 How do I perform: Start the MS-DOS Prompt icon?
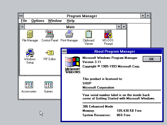coord(108,34)
